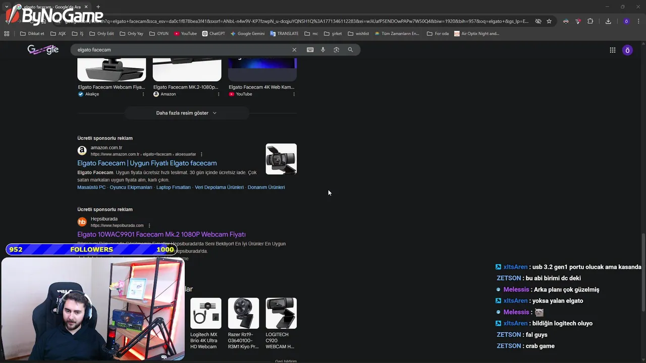
Task: Open the Google apps grid
Action: [x=613, y=50]
